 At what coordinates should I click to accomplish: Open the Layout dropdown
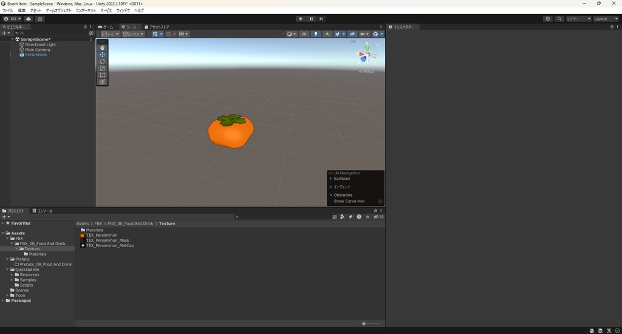click(x=606, y=19)
